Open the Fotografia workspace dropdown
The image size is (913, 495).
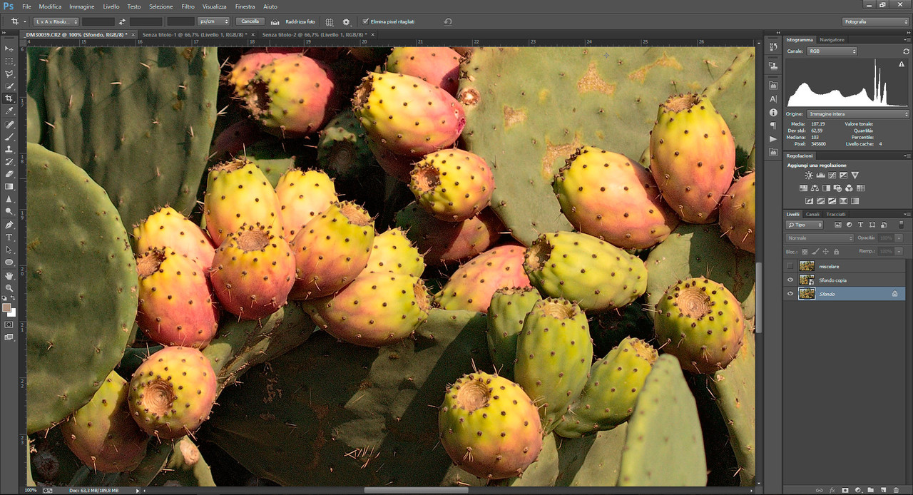click(875, 21)
